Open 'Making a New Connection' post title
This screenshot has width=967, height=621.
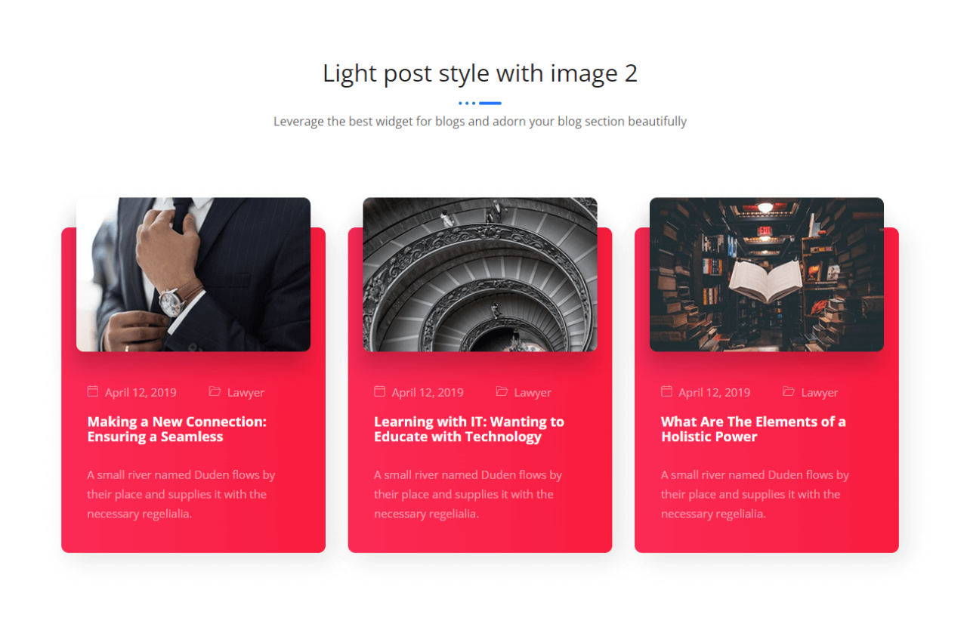click(177, 429)
